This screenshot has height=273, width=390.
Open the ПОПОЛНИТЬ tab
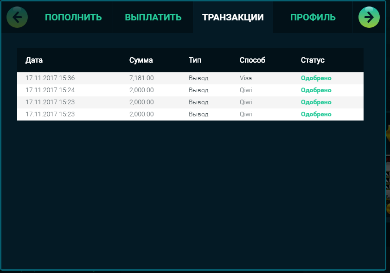(73, 17)
